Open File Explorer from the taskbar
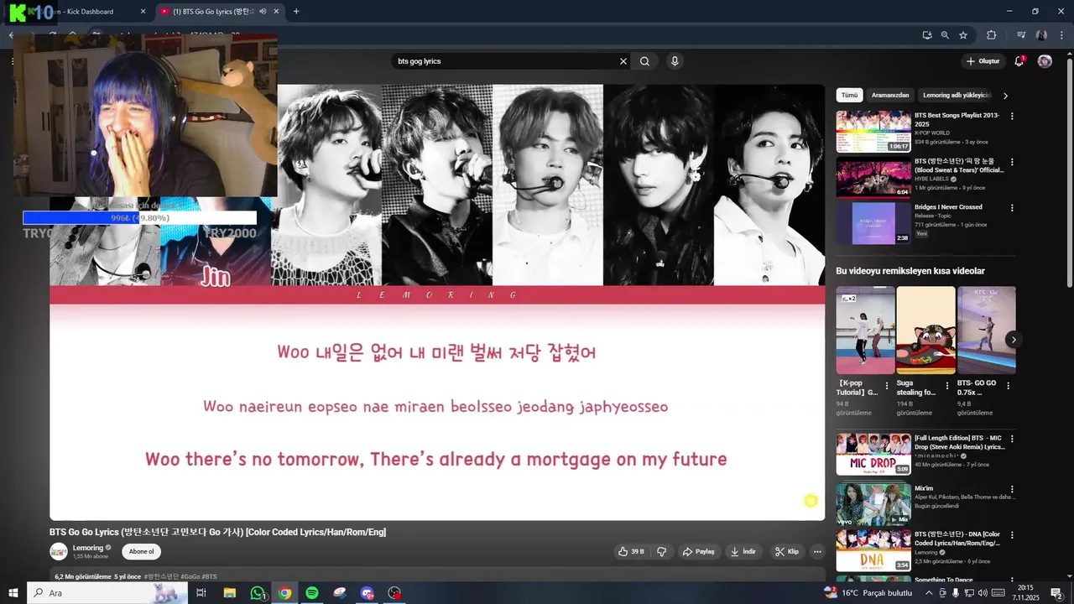Viewport: 1074px width, 604px height. [229, 593]
